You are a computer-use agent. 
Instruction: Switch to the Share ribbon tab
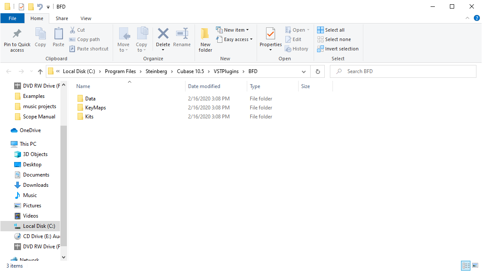(x=62, y=18)
